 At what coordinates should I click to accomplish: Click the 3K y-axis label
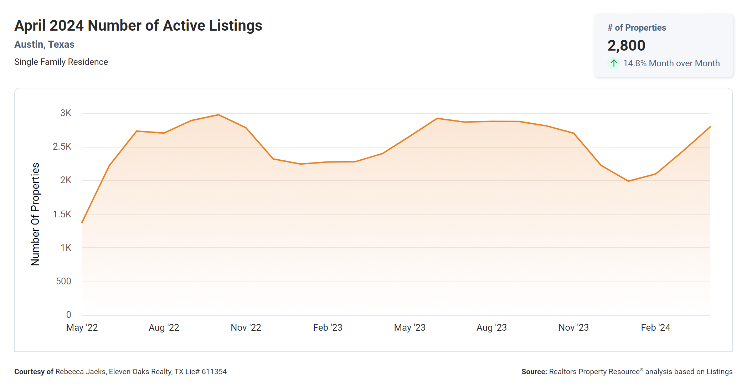[66, 113]
